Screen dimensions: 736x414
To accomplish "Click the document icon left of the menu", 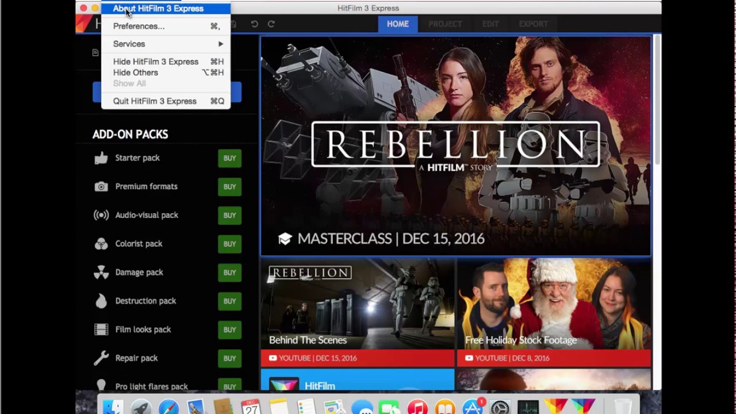I will pyautogui.click(x=95, y=52).
